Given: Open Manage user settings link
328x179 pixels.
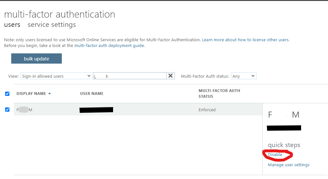Looking at the screenshot, I should (x=289, y=165).
